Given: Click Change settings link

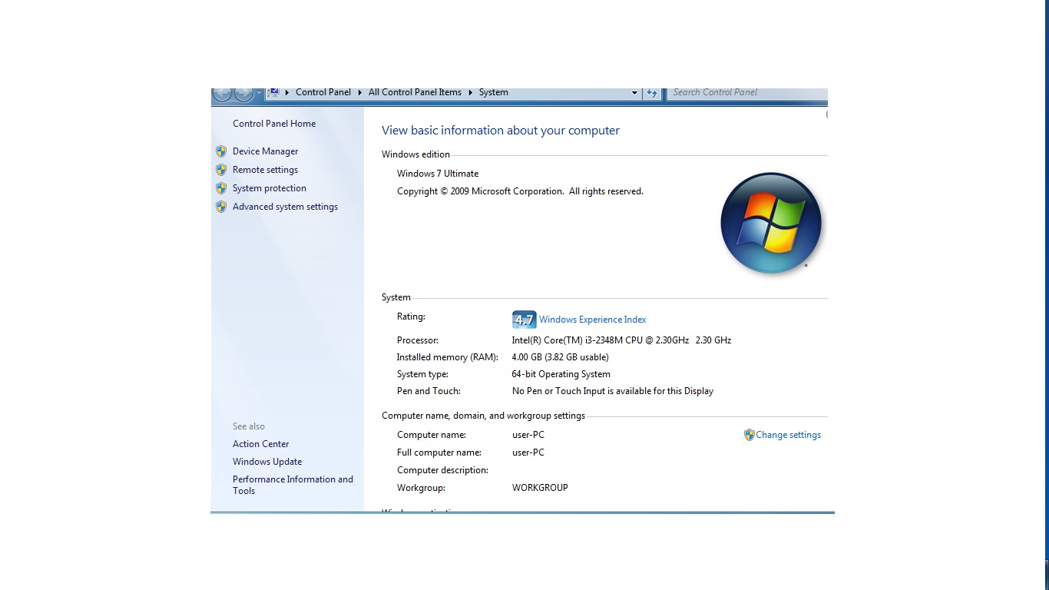Looking at the screenshot, I should [x=788, y=435].
